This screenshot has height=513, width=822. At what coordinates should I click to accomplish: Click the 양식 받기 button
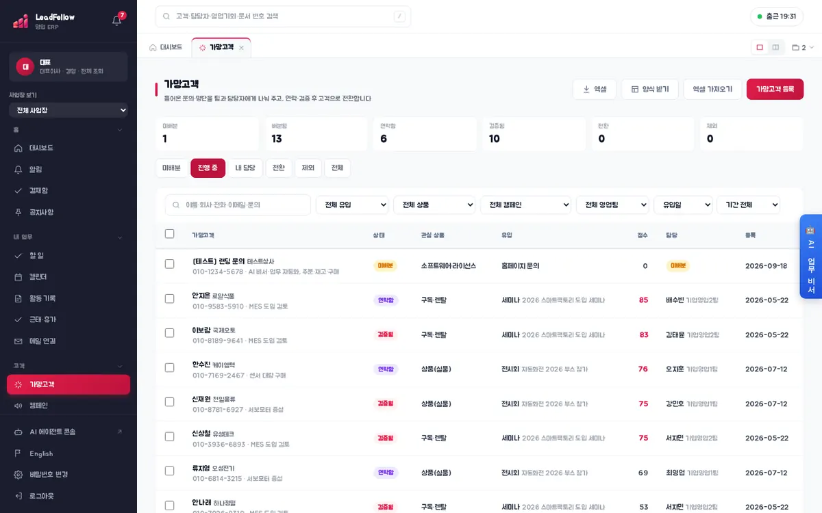(650, 89)
